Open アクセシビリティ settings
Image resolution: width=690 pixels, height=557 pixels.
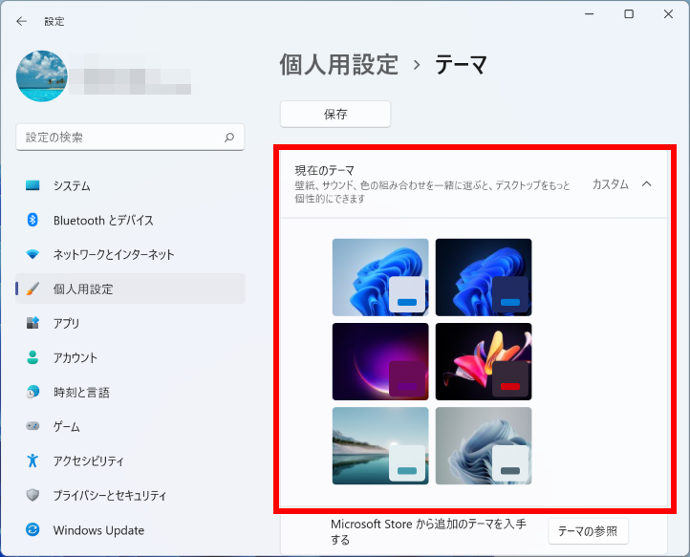tap(130, 461)
